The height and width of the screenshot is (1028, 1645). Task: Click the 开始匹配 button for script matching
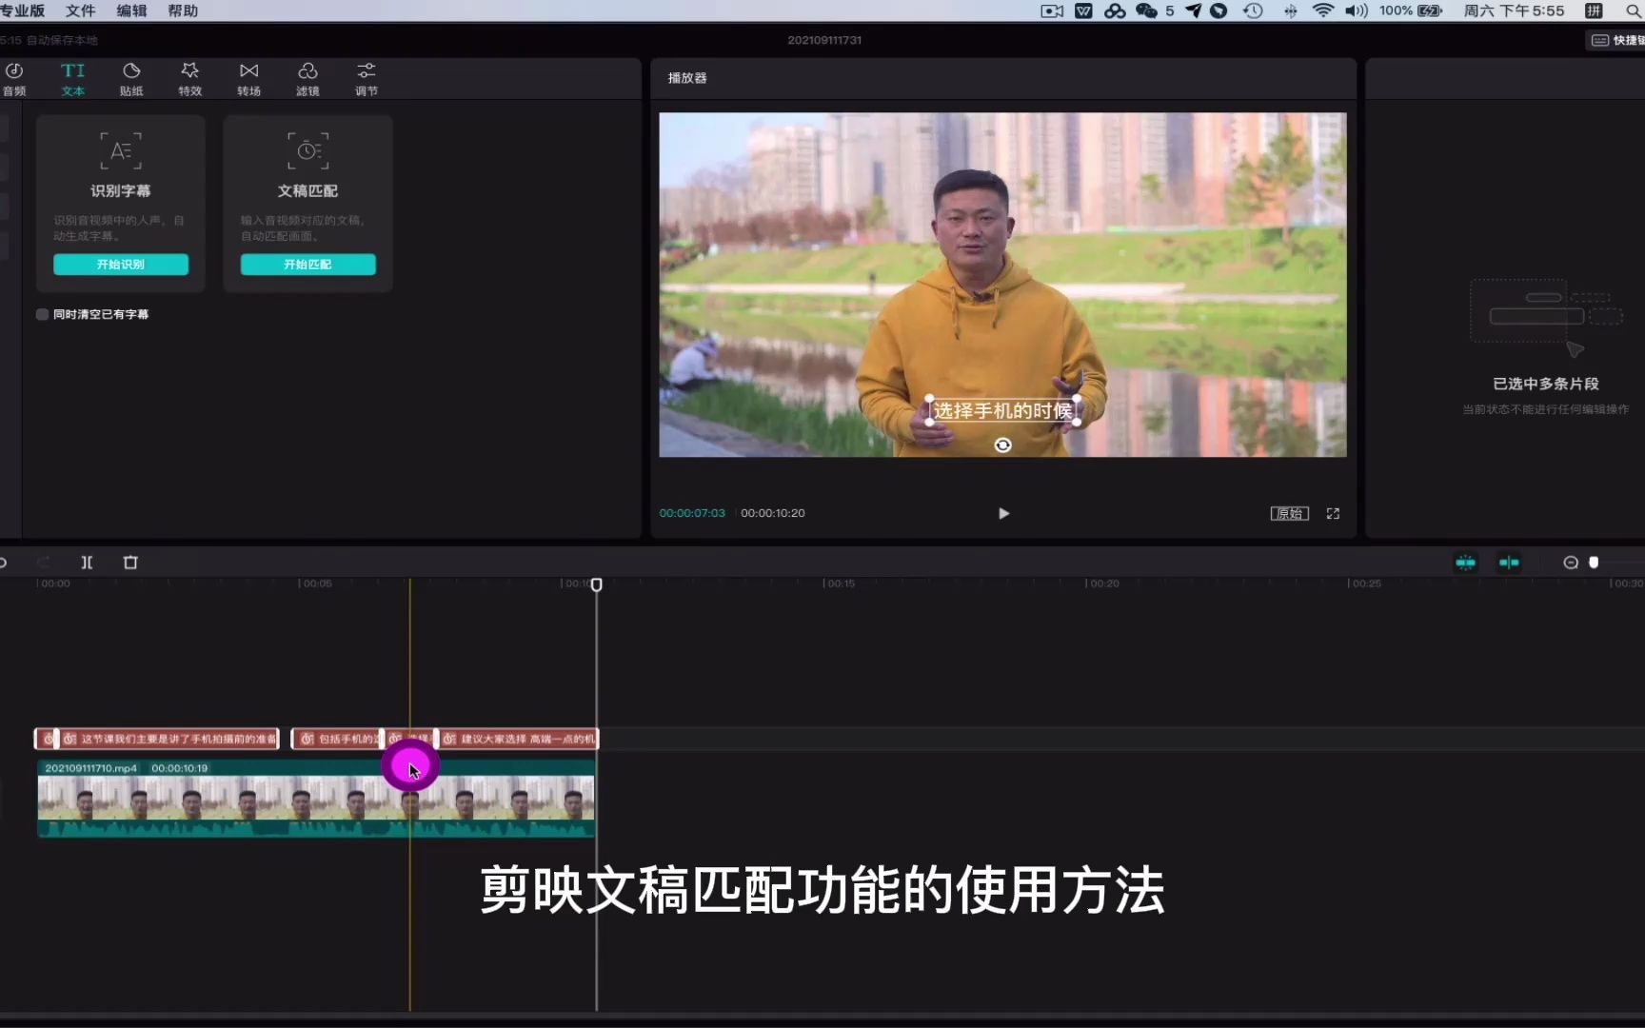tap(307, 264)
